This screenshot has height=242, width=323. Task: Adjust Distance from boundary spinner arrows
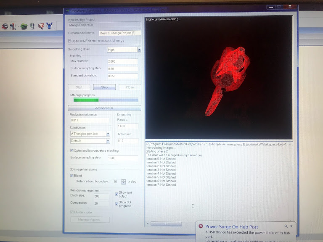123,181
